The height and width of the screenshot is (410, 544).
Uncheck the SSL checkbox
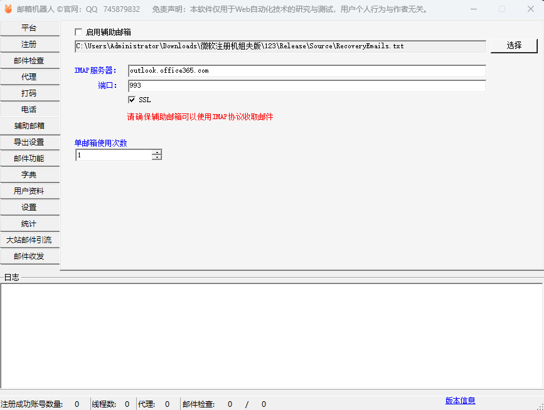132,100
